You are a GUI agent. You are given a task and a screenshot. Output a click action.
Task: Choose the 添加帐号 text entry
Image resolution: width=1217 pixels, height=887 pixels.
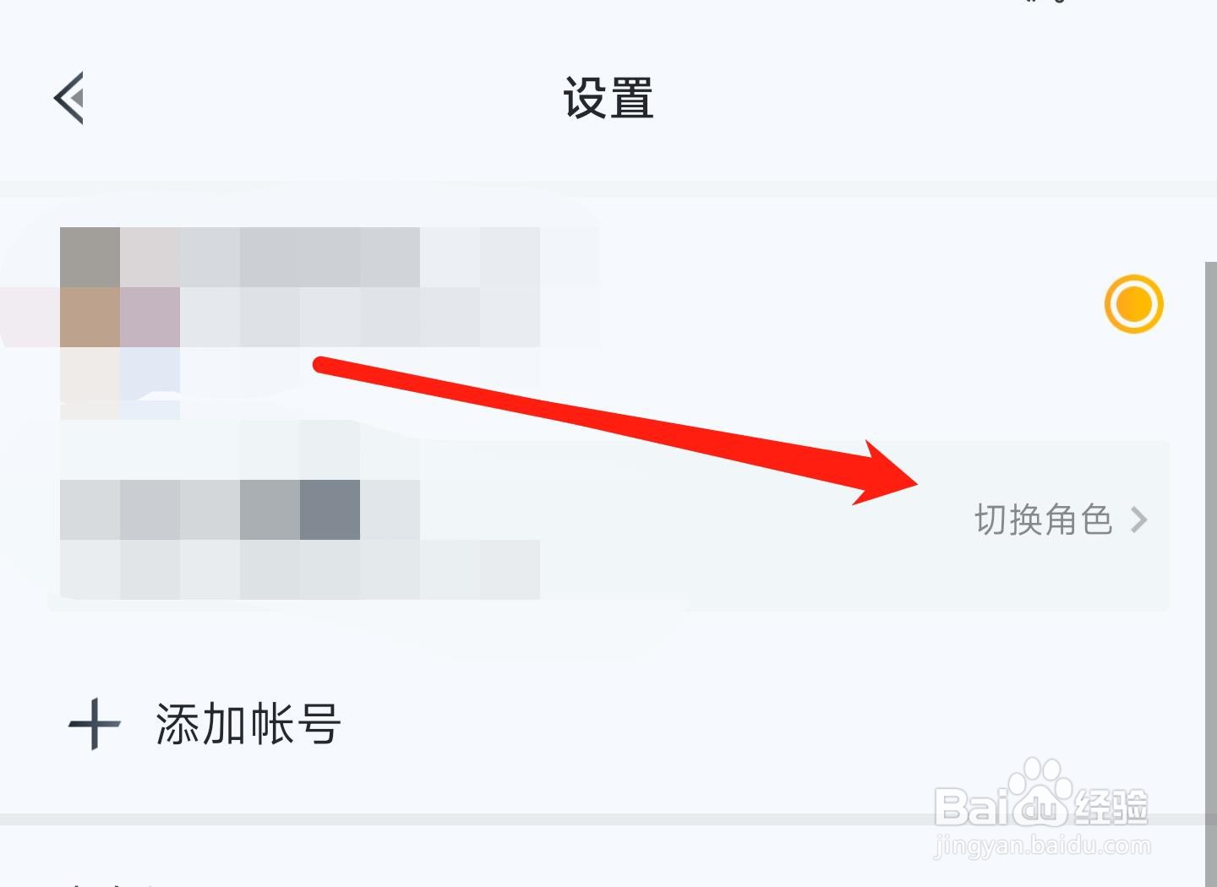248,725
